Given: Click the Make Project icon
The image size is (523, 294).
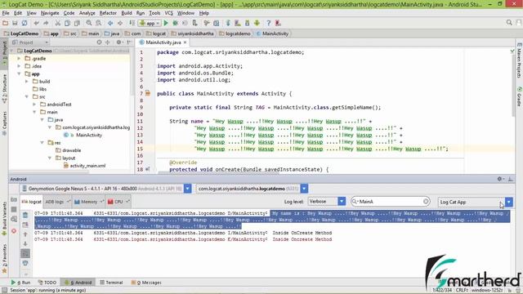Looking at the screenshot, I should [132, 23].
